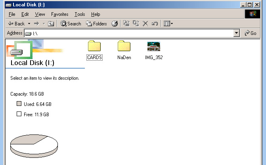
Task: Open the Views dropdown button
Action: tap(168, 23)
